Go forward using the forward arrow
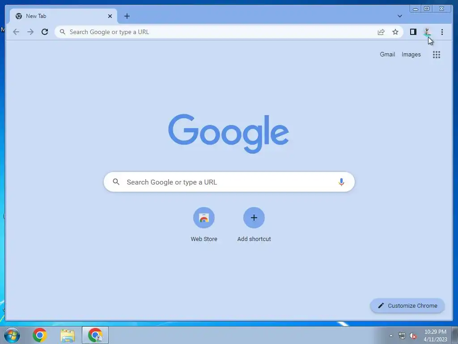Image resolution: width=458 pixels, height=344 pixels. [30, 32]
